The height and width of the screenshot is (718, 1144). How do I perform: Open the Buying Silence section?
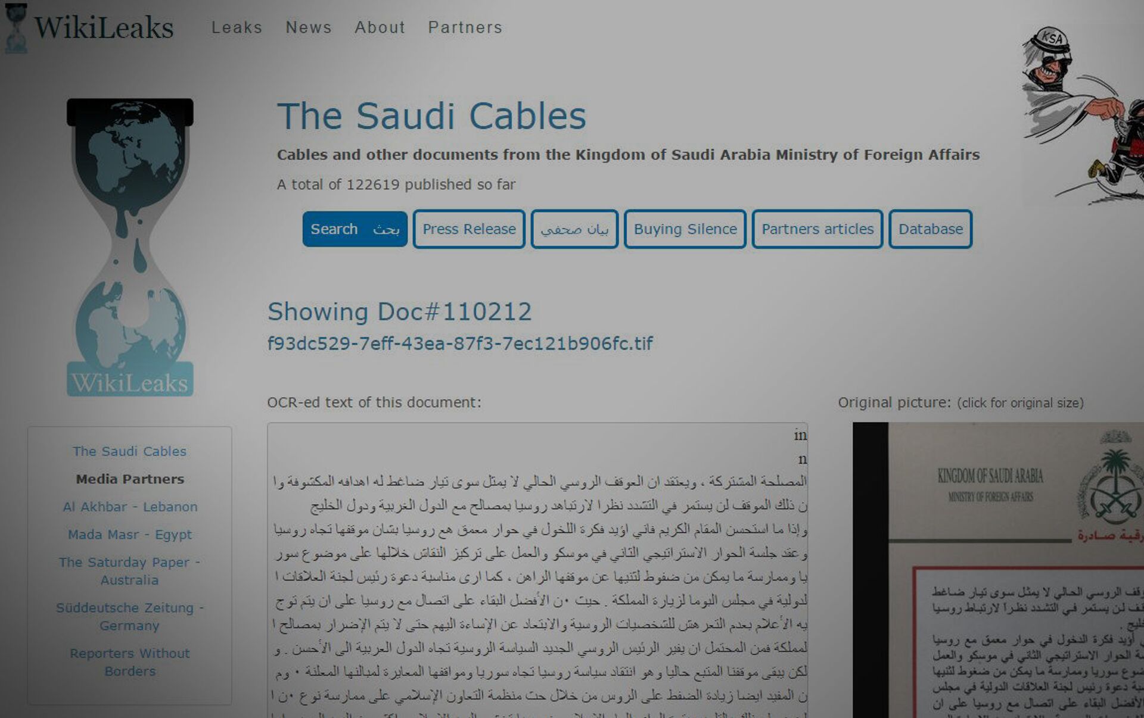point(685,229)
